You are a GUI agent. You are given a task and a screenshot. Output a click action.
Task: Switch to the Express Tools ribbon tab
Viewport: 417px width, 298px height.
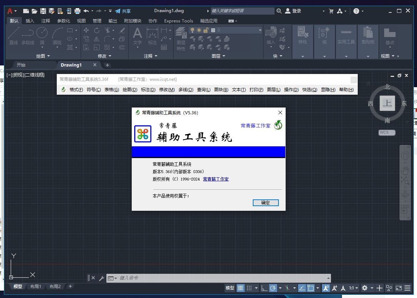point(179,21)
